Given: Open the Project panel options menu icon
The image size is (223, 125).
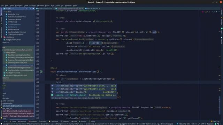Looking at the screenshot, I should tap(30, 8).
